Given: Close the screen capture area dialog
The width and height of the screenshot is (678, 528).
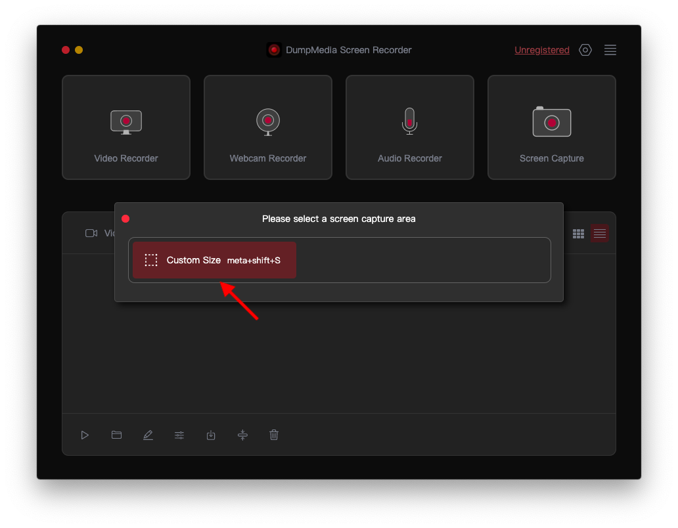Looking at the screenshot, I should click(x=125, y=219).
